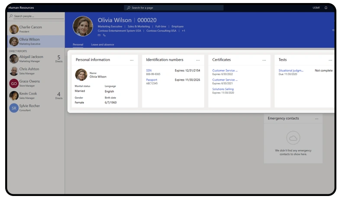The height and width of the screenshot is (199, 342).
Task: Click SSN expiry date 12/31/2154
Action: (x=187, y=70)
